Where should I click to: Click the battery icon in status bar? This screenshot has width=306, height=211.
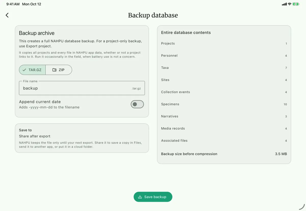pyautogui.click(x=296, y=4)
